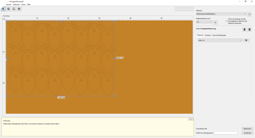The width and height of the screenshot is (255, 138).
Task: Open mapping settings via gear icon
Action: coord(246,40)
